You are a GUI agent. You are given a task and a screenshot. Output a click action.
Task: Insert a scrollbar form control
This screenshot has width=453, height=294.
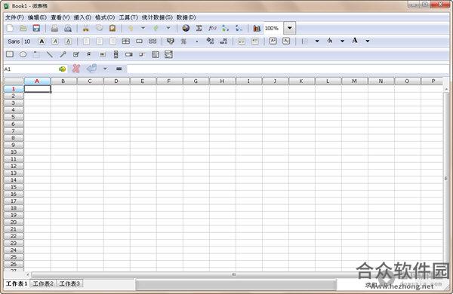116,54
